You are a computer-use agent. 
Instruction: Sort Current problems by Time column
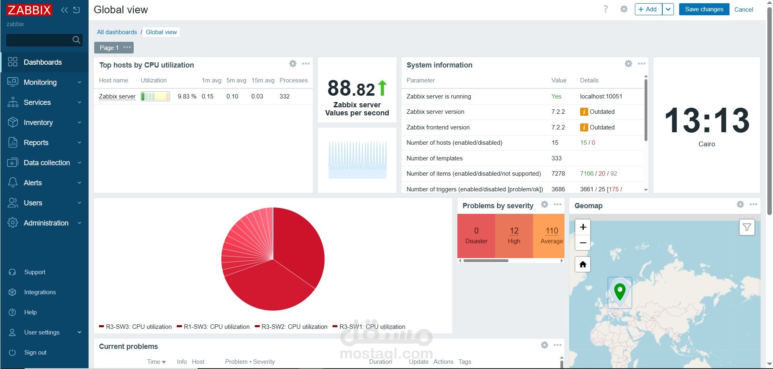[x=156, y=362]
